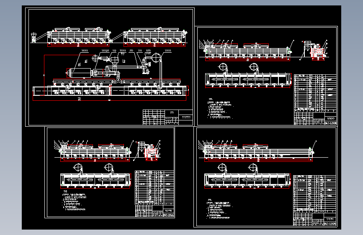Viewport: 363px width, 235px height.
Task: Click the horizontal motor cylinder in the upper-left sheet
Action: click(x=80, y=73)
